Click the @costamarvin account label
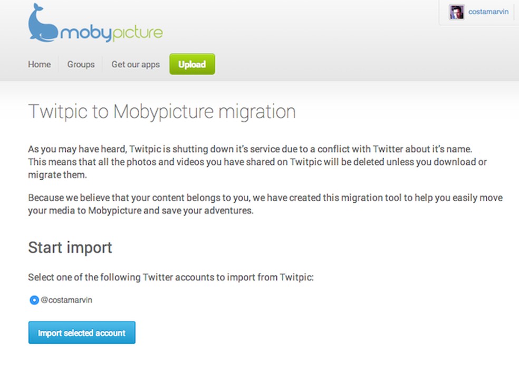 point(66,300)
